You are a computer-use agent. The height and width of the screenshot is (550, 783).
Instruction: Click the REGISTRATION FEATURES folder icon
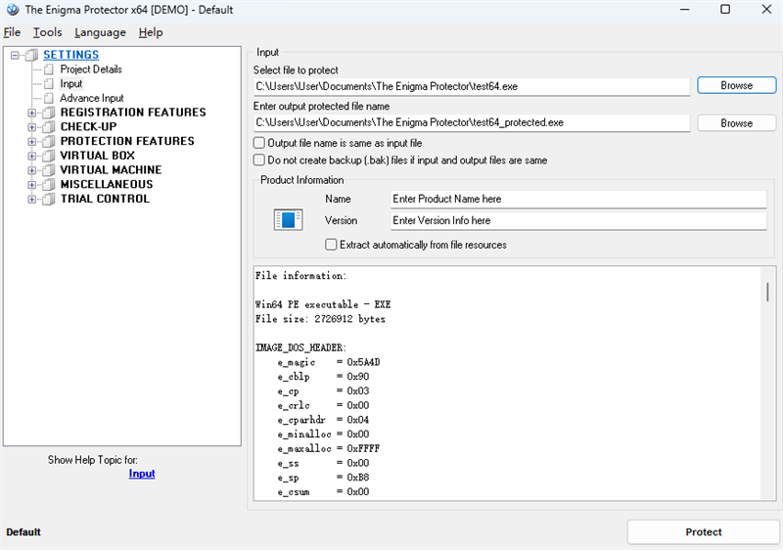pyautogui.click(x=48, y=113)
